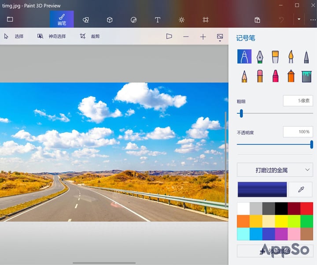Open the more options ellipsis
This screenshot has height=265, width=317.
313,20
